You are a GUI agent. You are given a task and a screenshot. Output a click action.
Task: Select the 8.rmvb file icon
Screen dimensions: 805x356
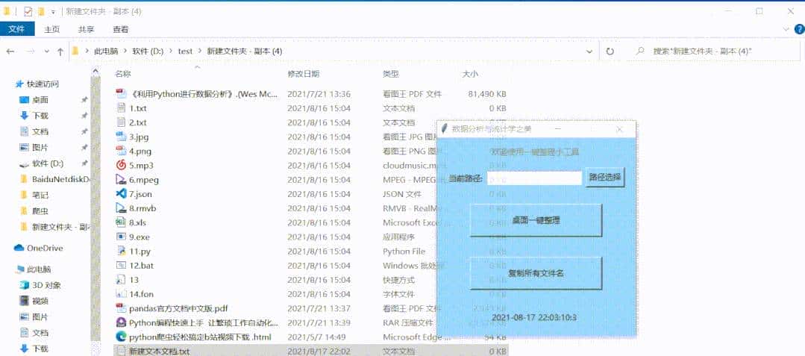click(121, 208)
